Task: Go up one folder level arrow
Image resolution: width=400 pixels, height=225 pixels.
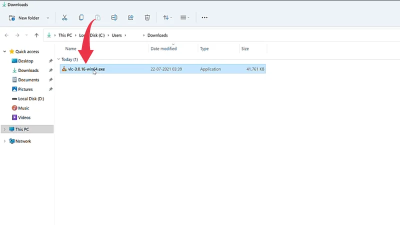Action: pyautogui.click(x=36, y=35)
